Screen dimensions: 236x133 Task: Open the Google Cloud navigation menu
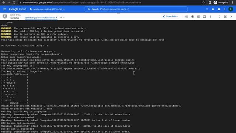tap(5, 9)
